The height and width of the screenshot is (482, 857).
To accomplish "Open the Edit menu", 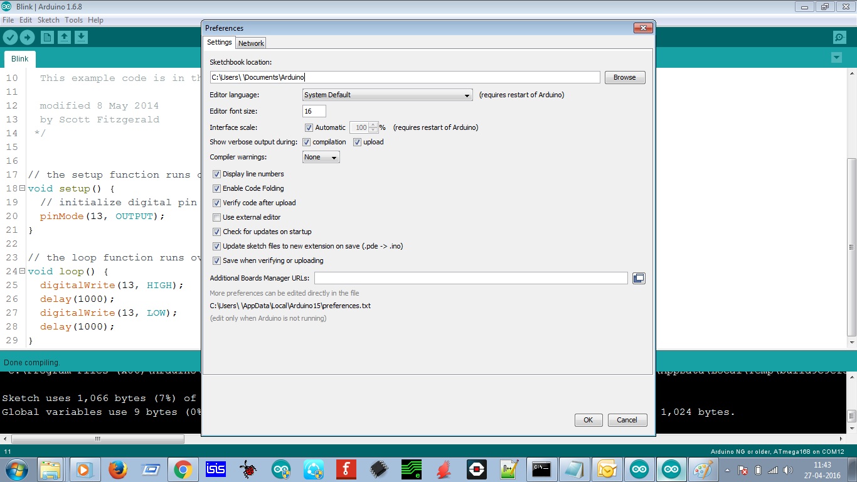I will coord(26,20).
